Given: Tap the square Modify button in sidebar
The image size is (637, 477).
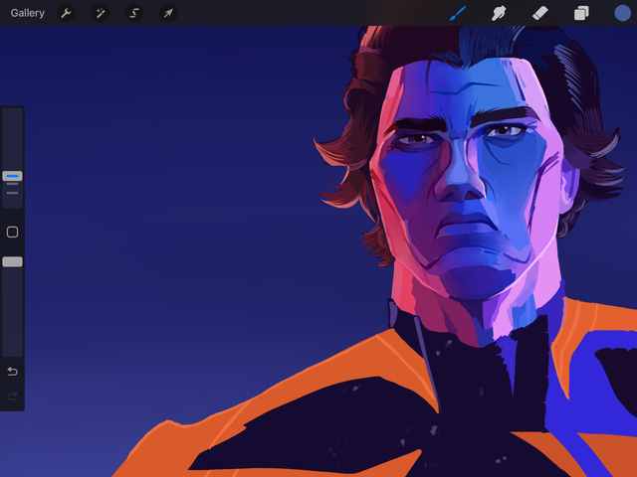Looking at the screenshot, I should (12, 232).
